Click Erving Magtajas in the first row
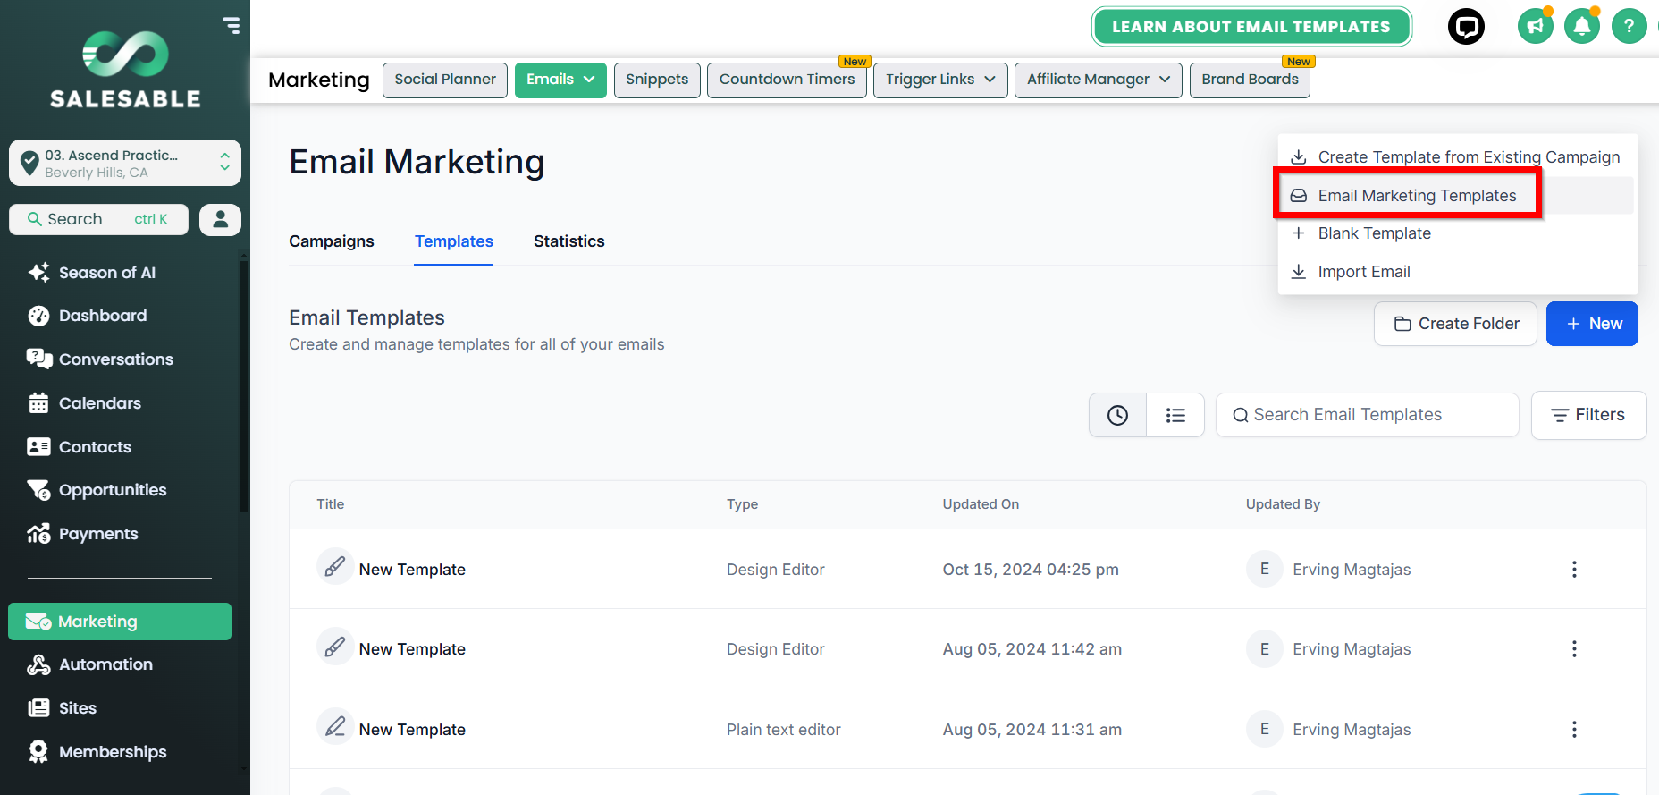Screen dimensions: 1659x795 (x=1352, y=570)
